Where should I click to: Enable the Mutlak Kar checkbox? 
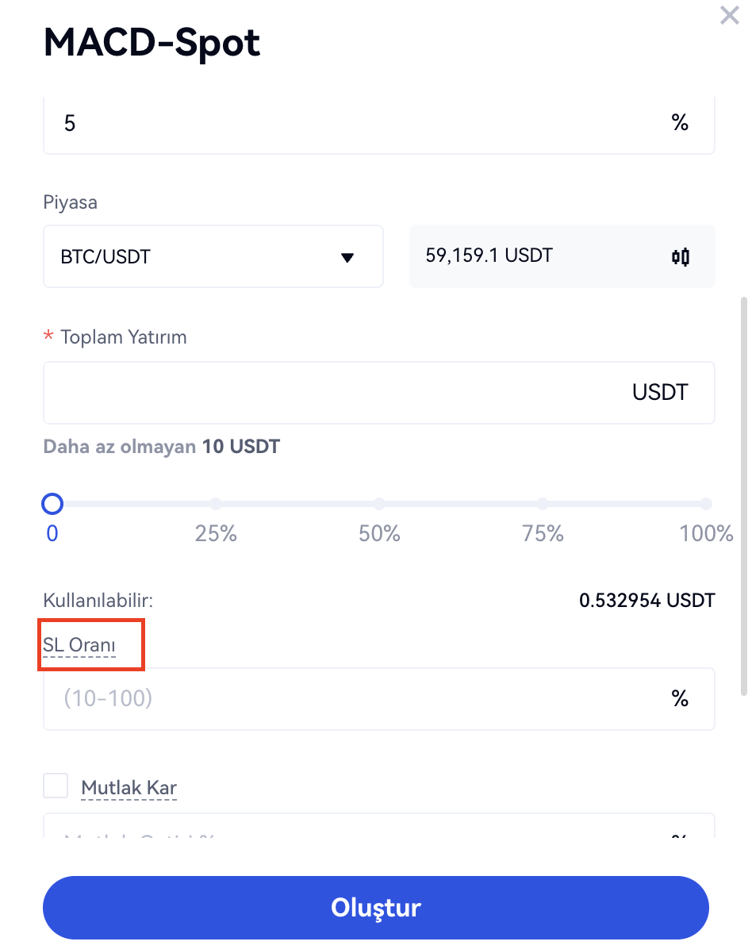point(56,786)
